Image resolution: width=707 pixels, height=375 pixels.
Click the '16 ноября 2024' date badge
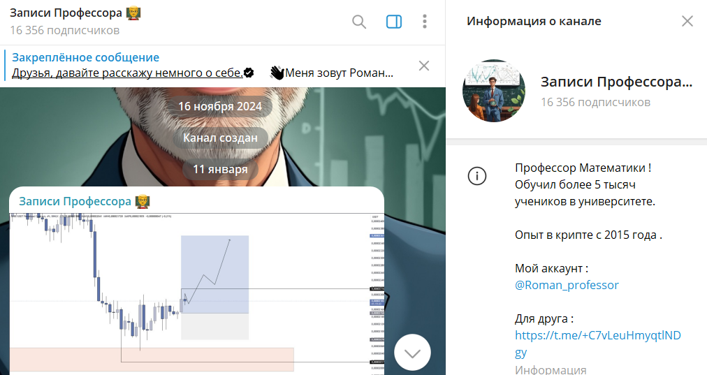tap(220, 106)
